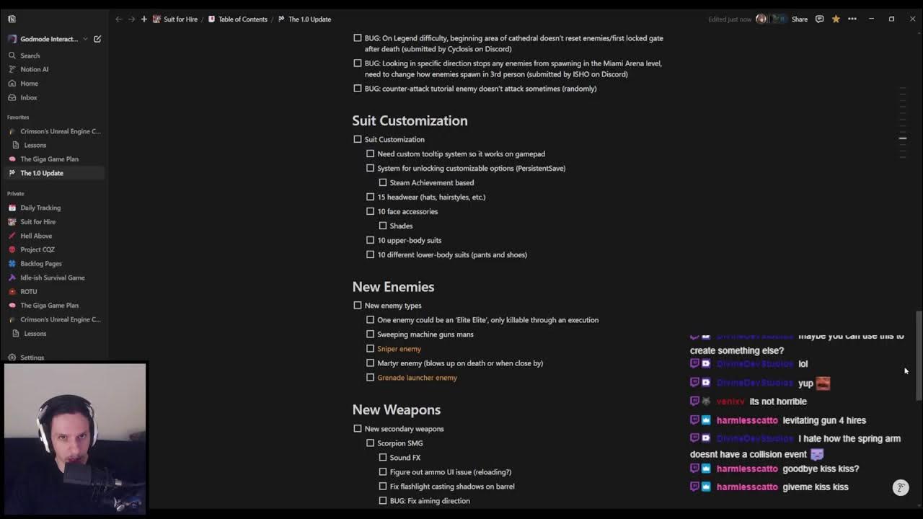Click the plus new tab icon

tap(144, 19)
